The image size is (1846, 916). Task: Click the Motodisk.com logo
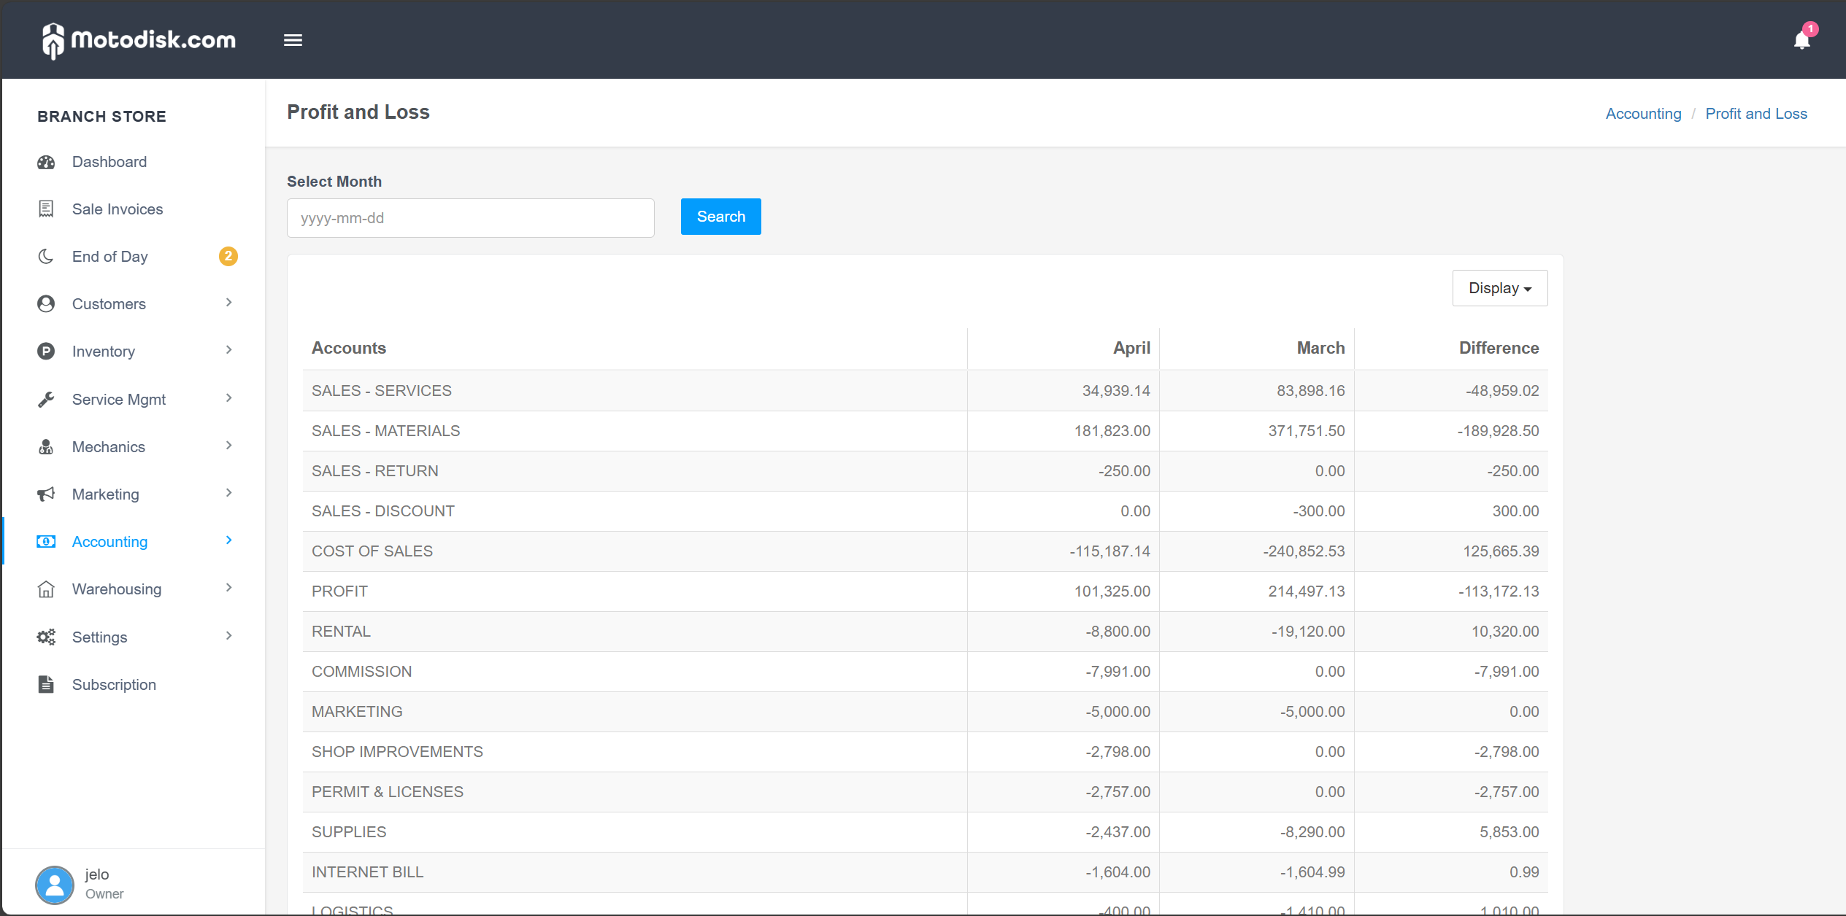139,40
